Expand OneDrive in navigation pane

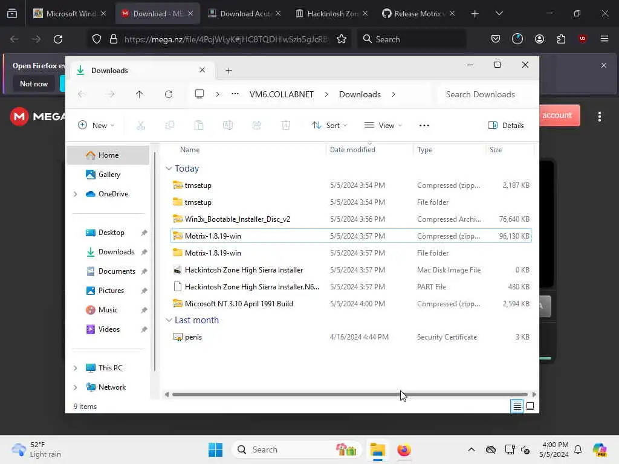(76, 194)
